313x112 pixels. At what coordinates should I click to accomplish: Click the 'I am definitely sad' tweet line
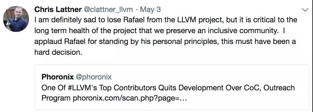point(166,20)
